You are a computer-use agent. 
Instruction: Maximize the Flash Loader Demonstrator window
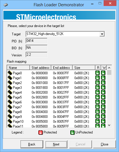[100, 3]
